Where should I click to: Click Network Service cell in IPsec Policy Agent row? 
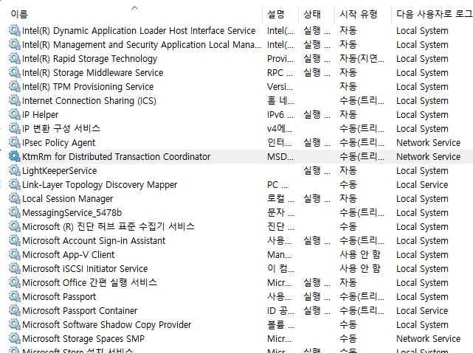pos(428,143)
